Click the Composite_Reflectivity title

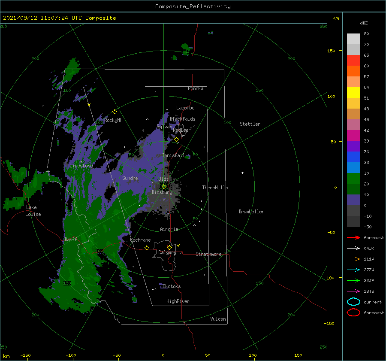[x=193, y=6]
